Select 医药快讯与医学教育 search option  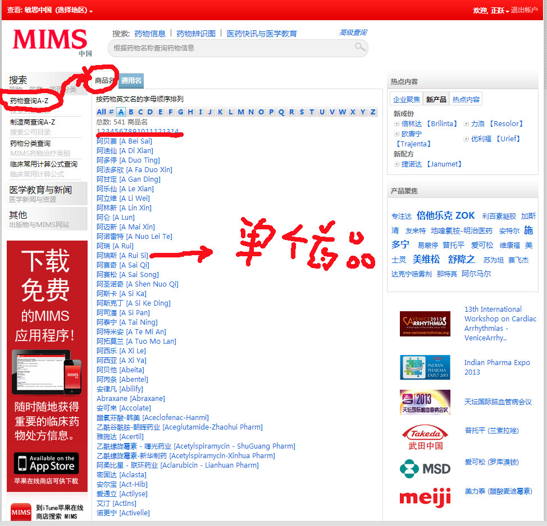coord(262,34)
